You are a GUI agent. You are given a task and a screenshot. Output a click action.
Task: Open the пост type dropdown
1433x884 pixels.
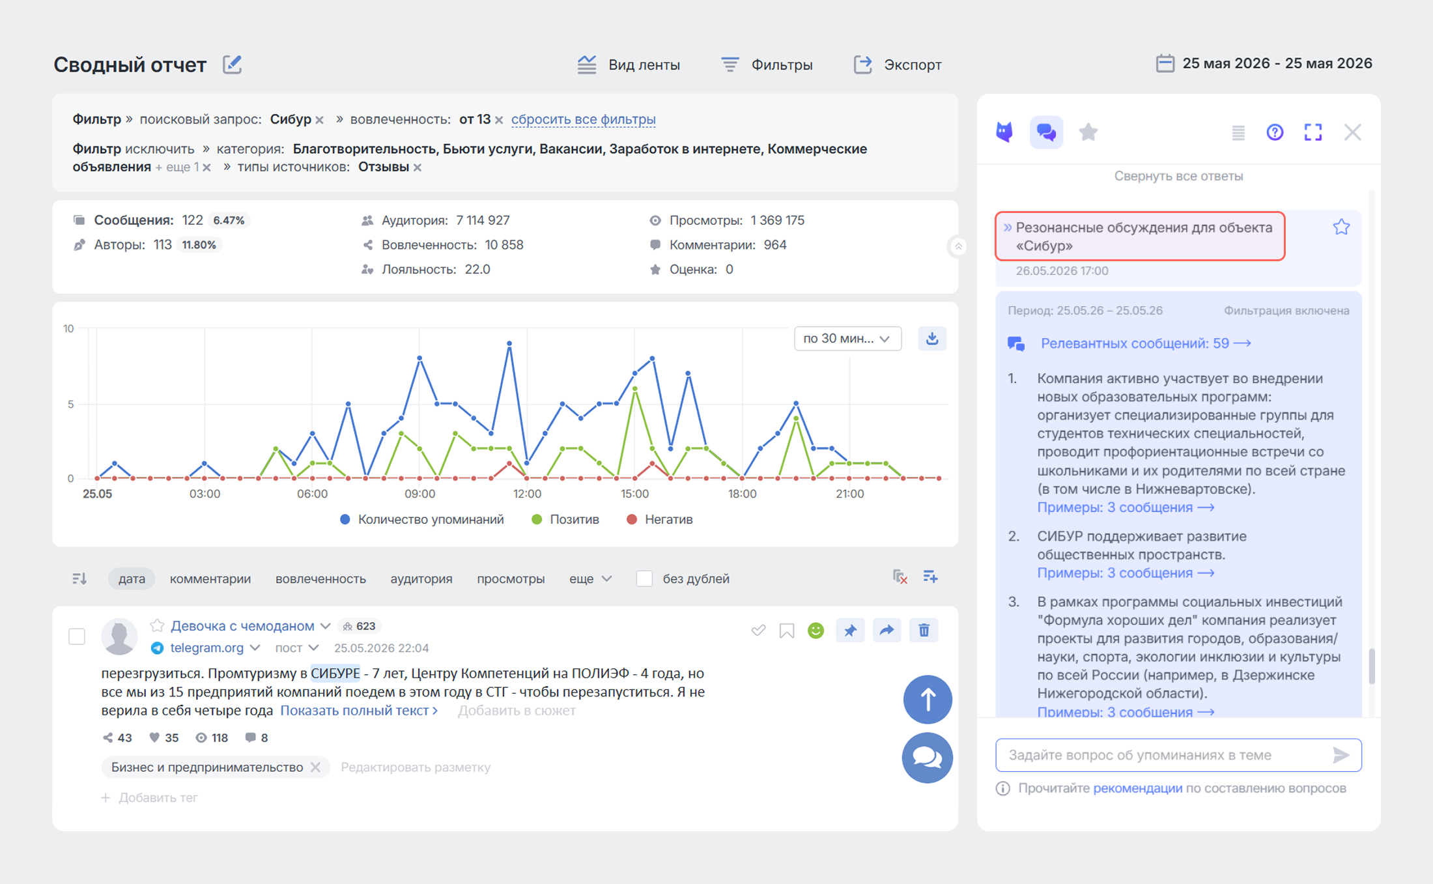(296, 648)
